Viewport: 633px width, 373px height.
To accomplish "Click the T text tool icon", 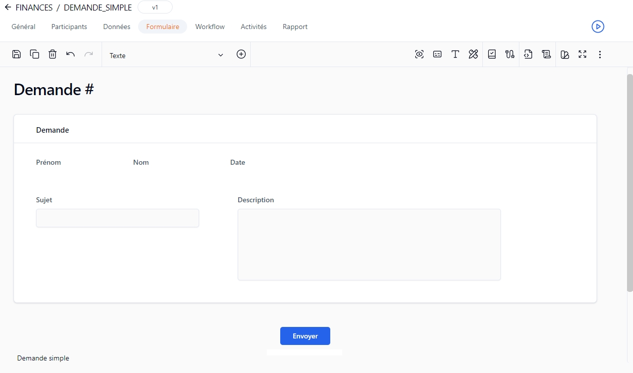I will coord(455,55).
